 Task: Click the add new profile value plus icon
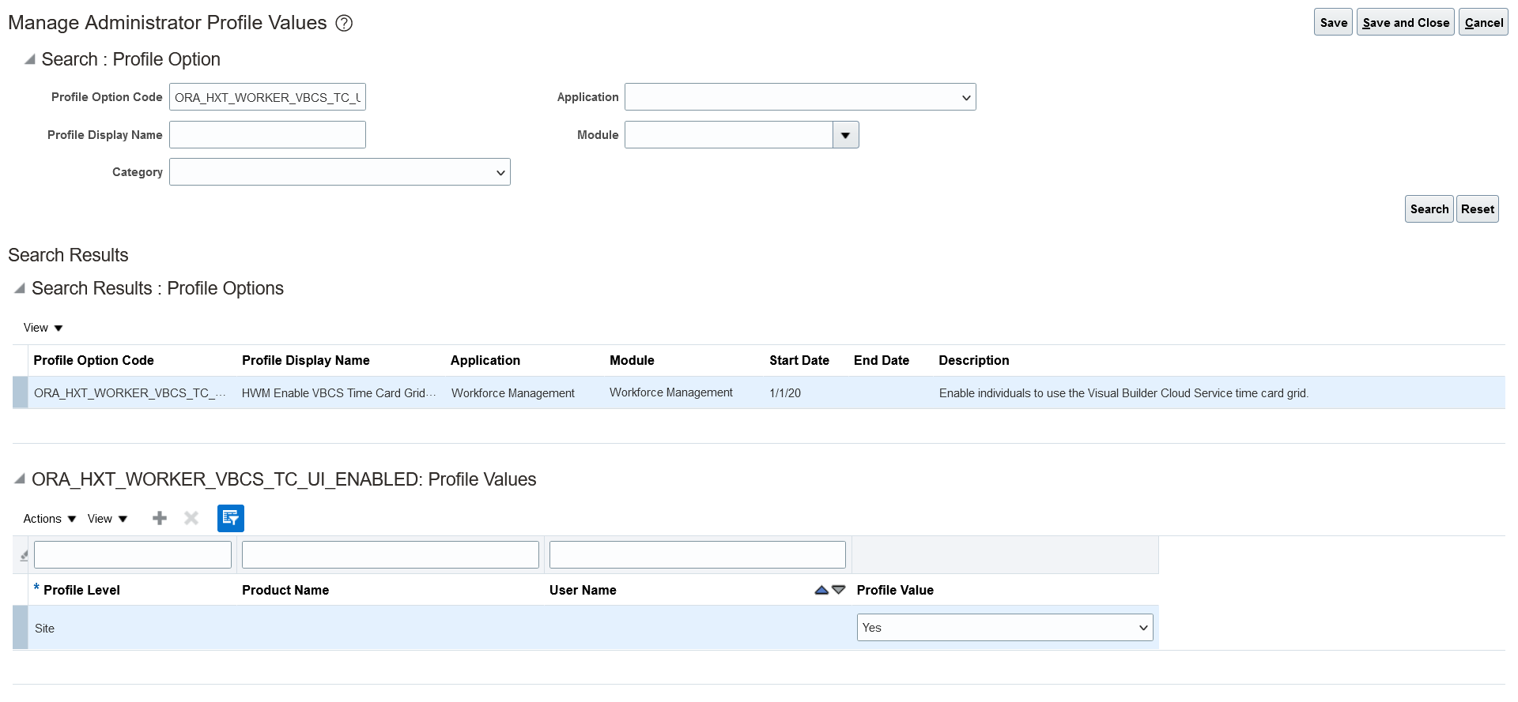click(160, 518)
